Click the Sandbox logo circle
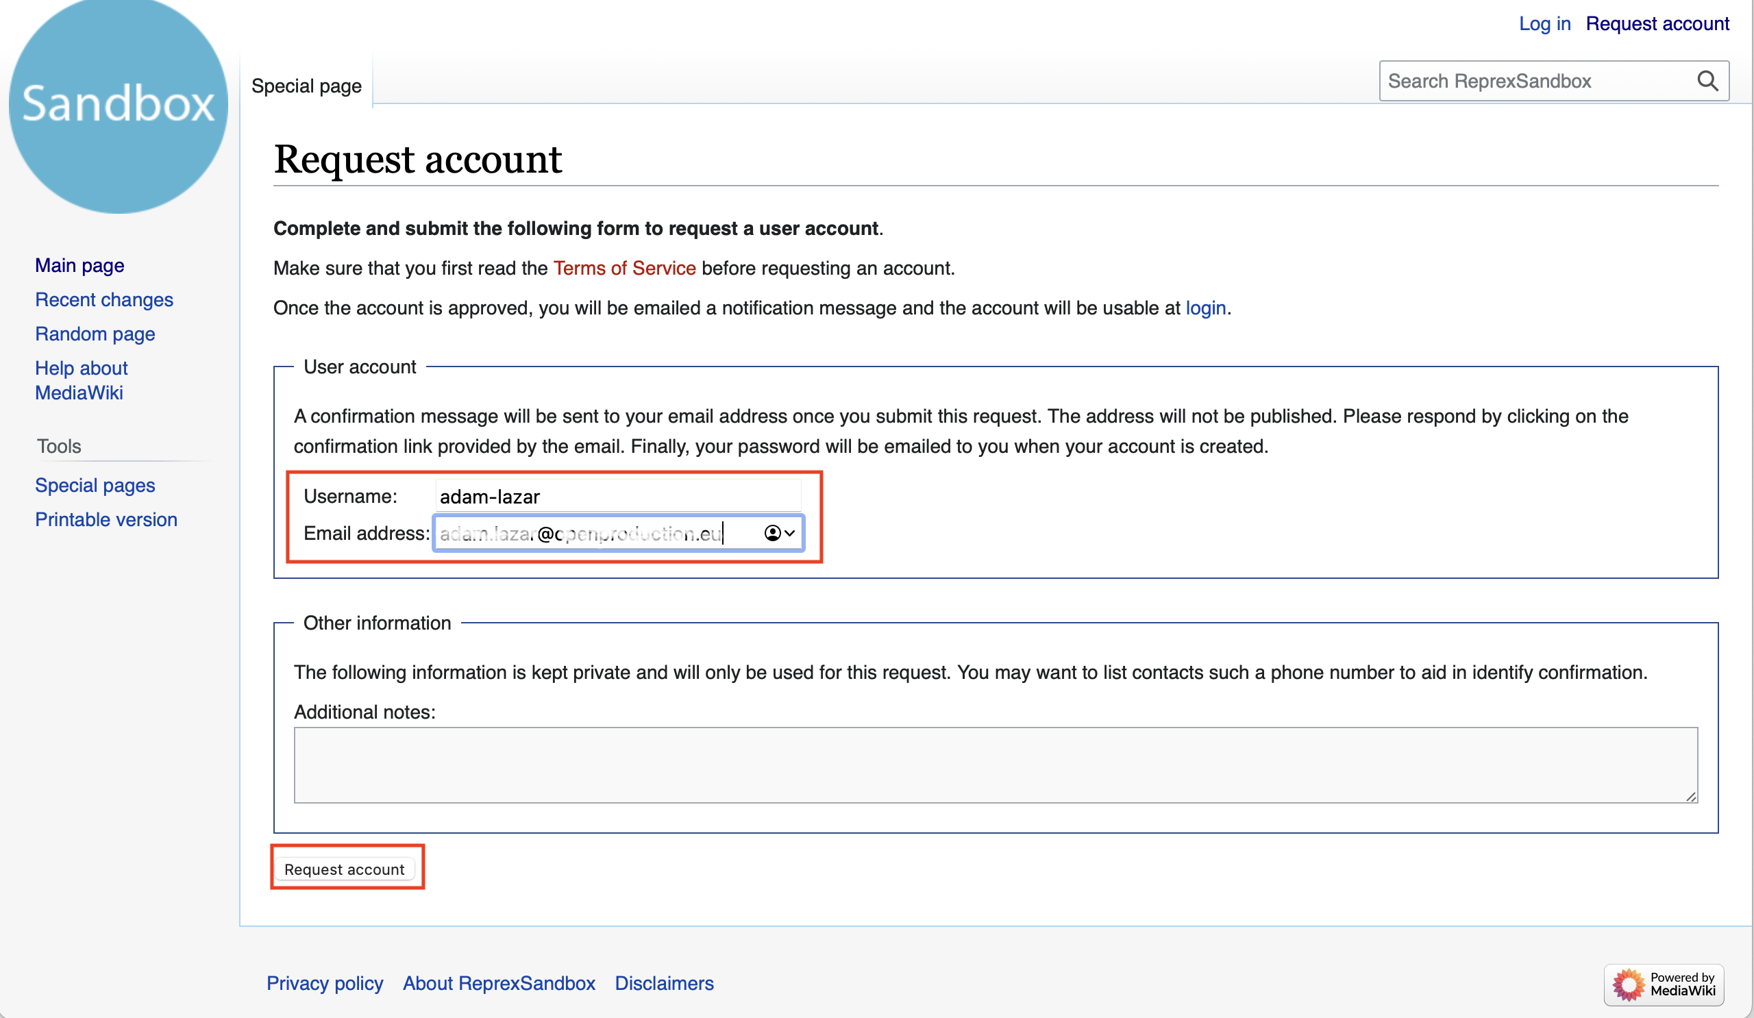 (x=119, y=104)
